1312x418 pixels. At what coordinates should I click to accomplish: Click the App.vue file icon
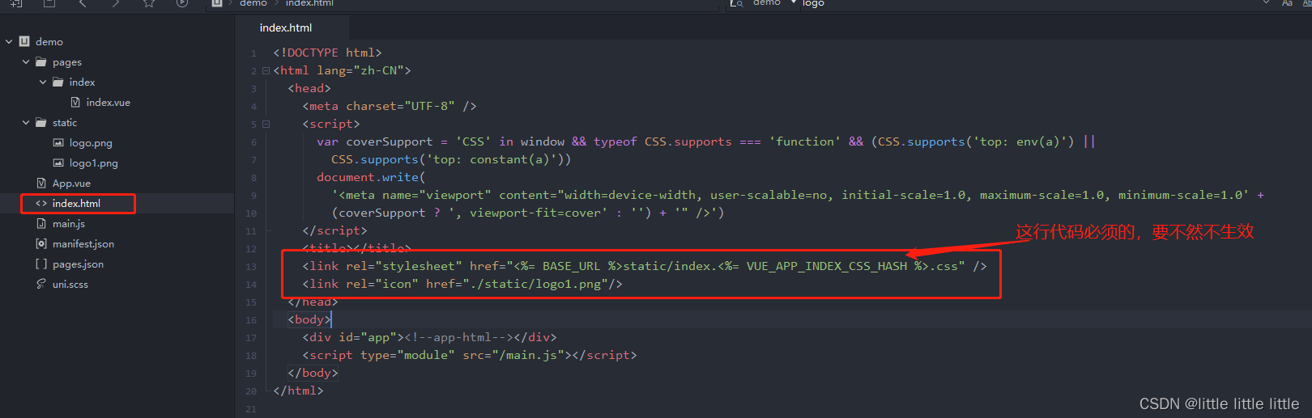pyautogui.click(x=41, y=183)
